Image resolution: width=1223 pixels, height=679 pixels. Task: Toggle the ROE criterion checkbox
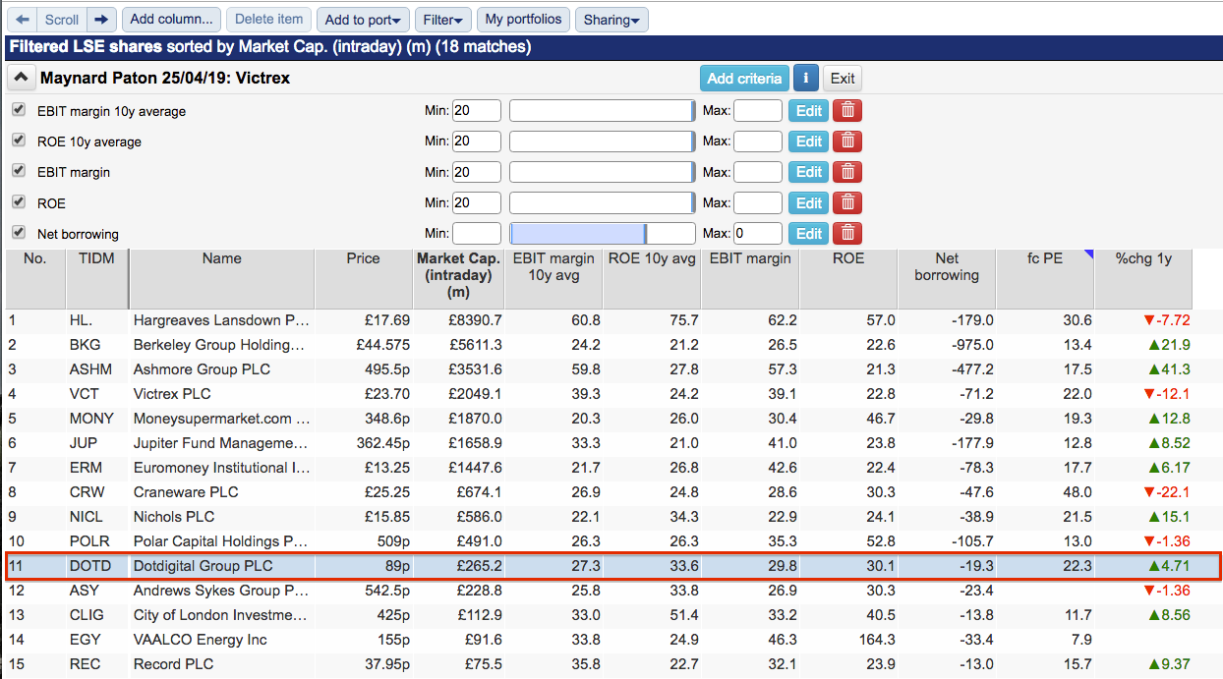19,201
